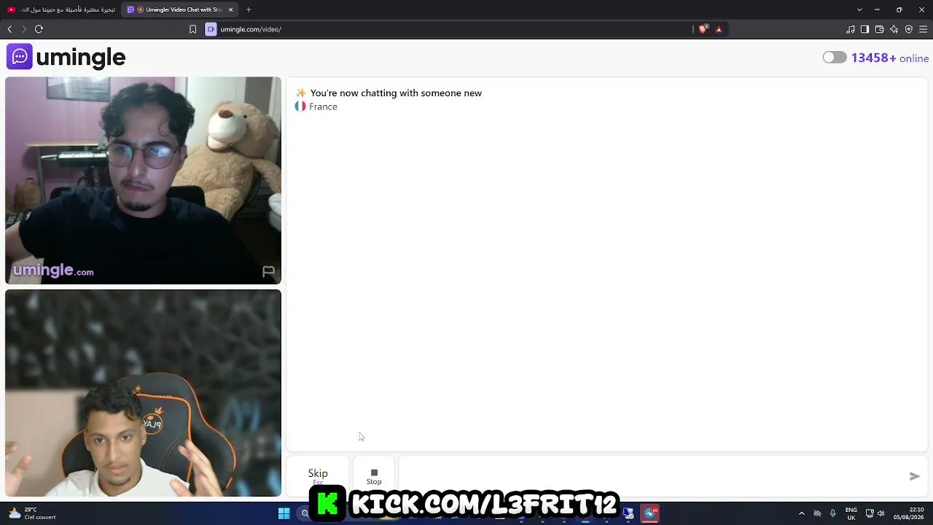
Task: Close the Umingle: Video Chat tab
Action: tap(231, 9)
